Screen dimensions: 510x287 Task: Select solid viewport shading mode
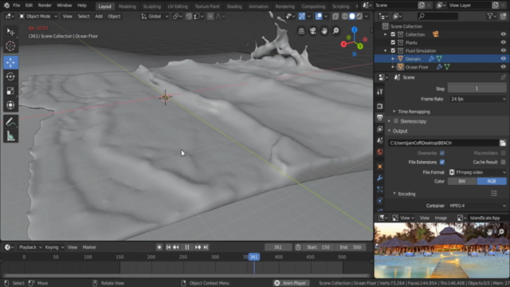tap(352, 16)
